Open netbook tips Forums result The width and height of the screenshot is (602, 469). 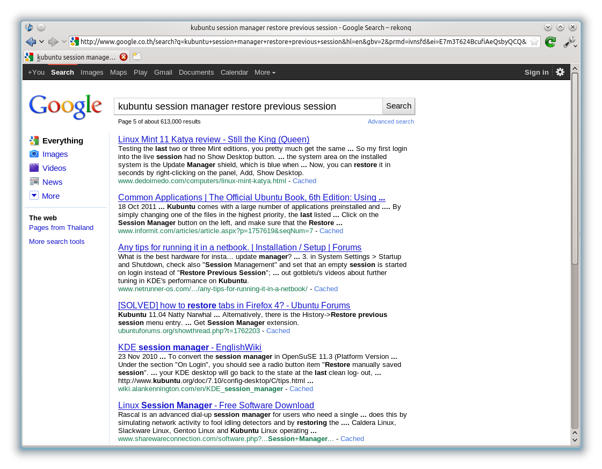[240, 247]
